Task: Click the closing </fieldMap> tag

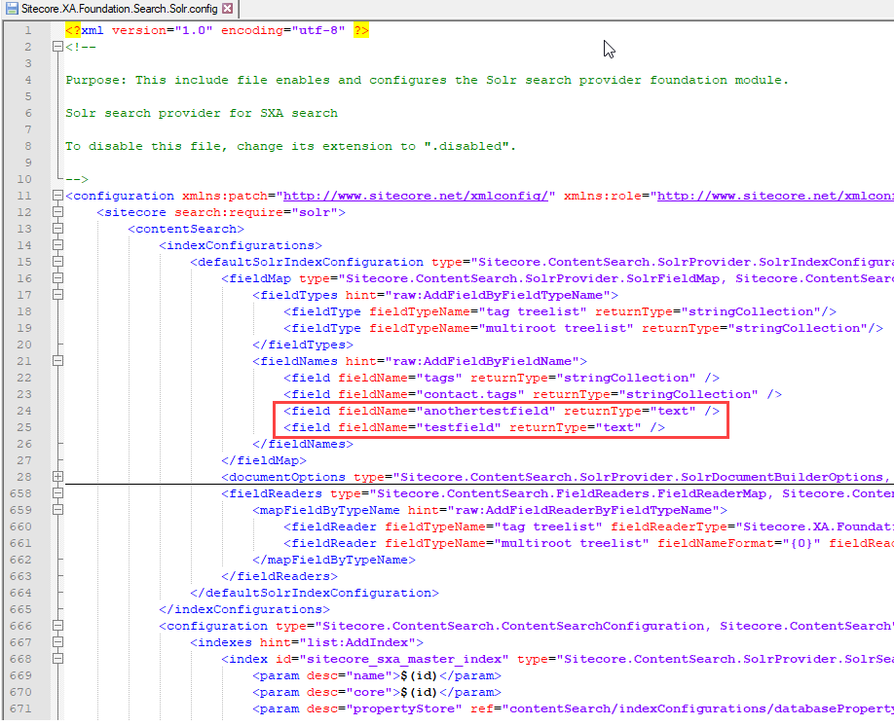Action: pyautogui.click(x=264, y=460)
